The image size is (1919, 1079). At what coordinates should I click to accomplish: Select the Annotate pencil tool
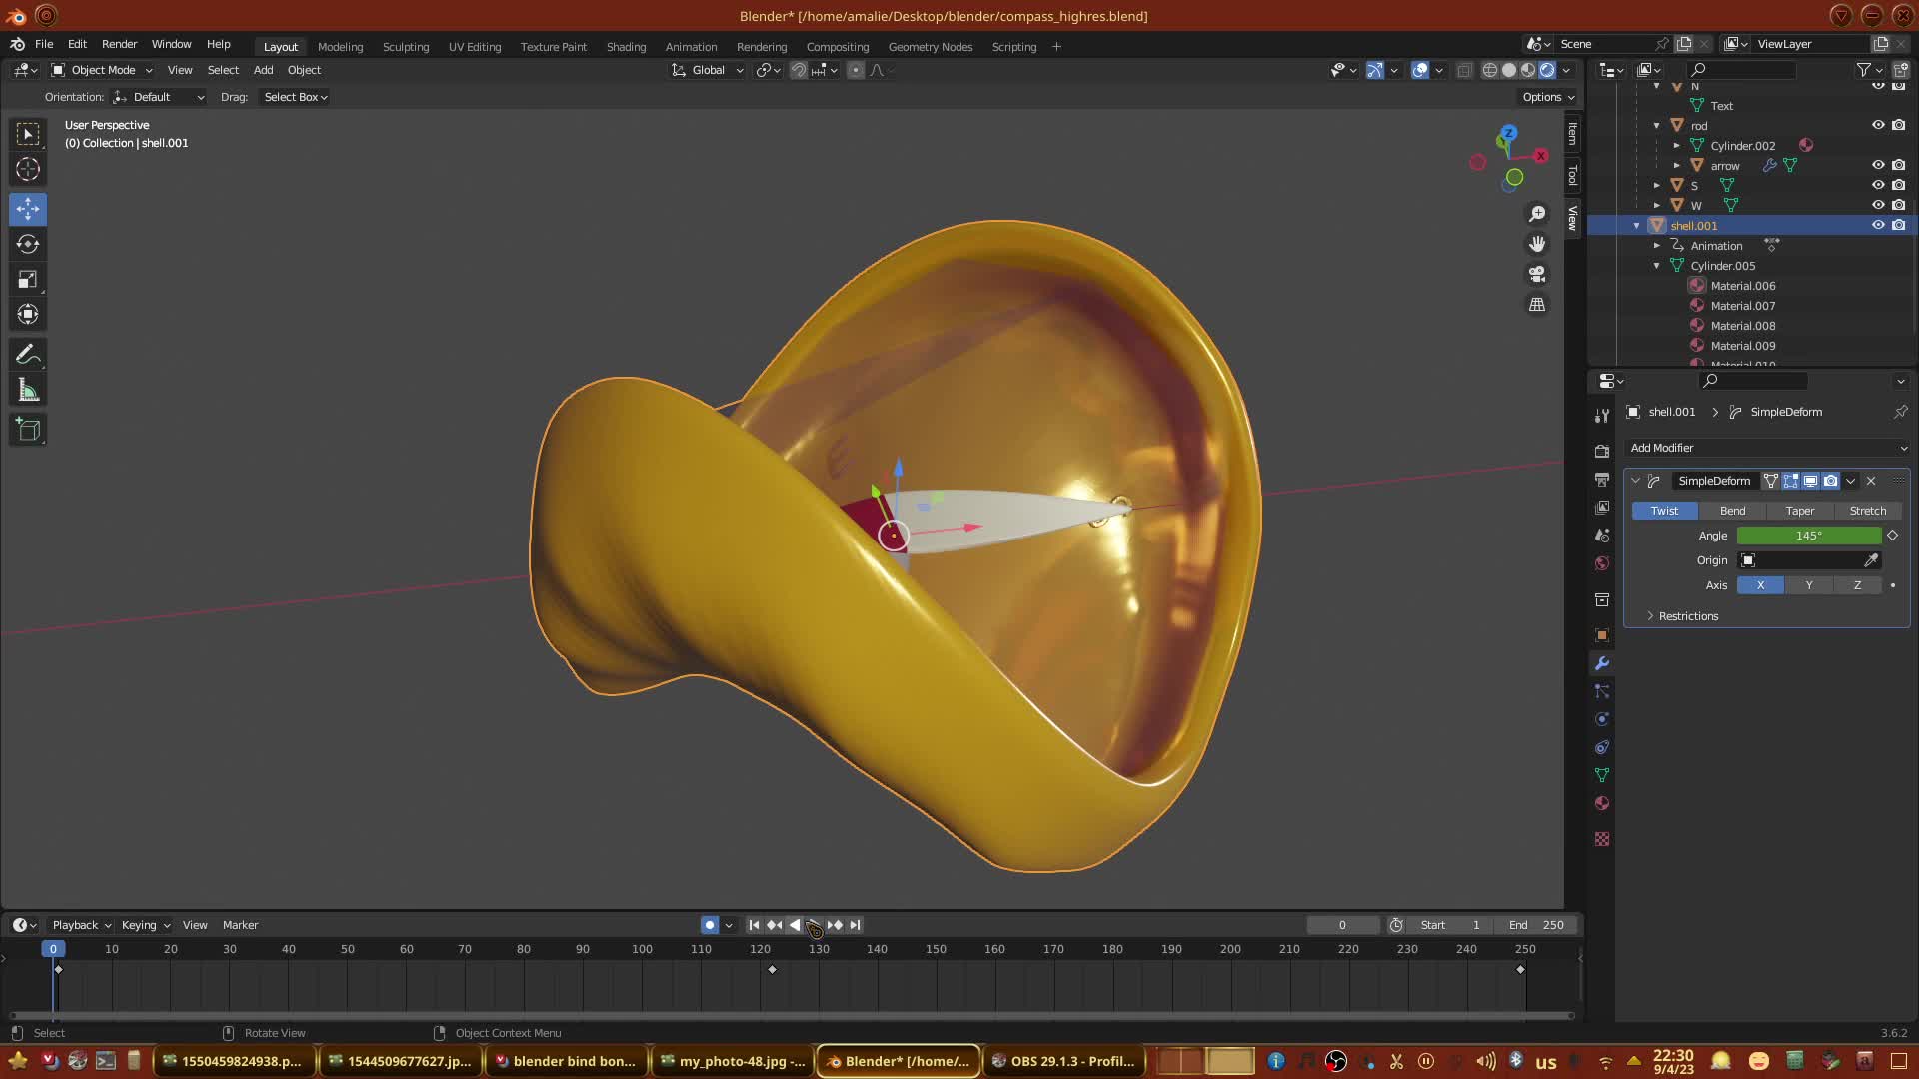(x=28, y=355)
